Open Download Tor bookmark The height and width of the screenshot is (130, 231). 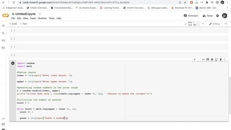click(182, 8)
